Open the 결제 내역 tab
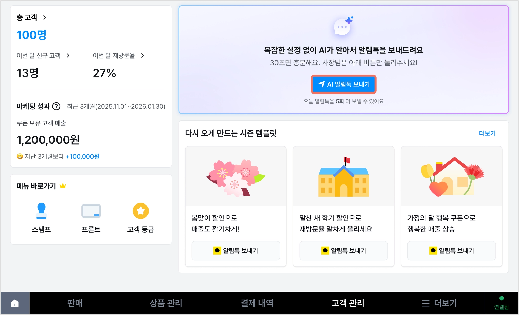Screen dimensions: 519x315 click(x=257, y=303)
